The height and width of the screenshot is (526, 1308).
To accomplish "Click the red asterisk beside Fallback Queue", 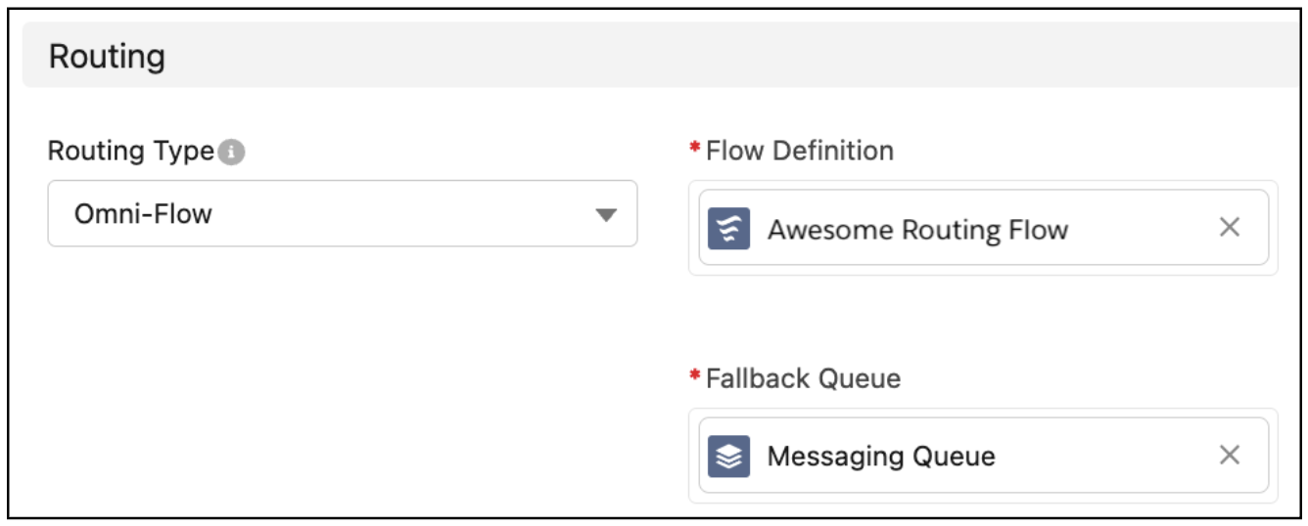I will coord(694,376).
